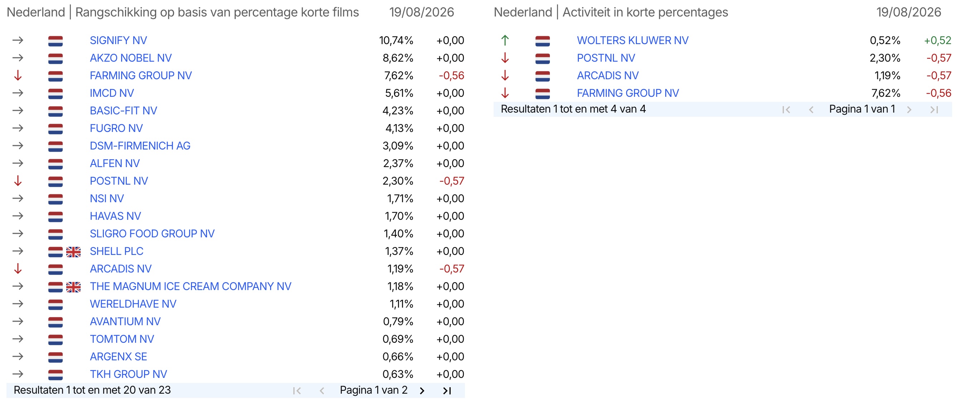Click red down arrow beside POSTNL in ranking
Viewport: 960px width, 403px height.
(x=18, y=181)
